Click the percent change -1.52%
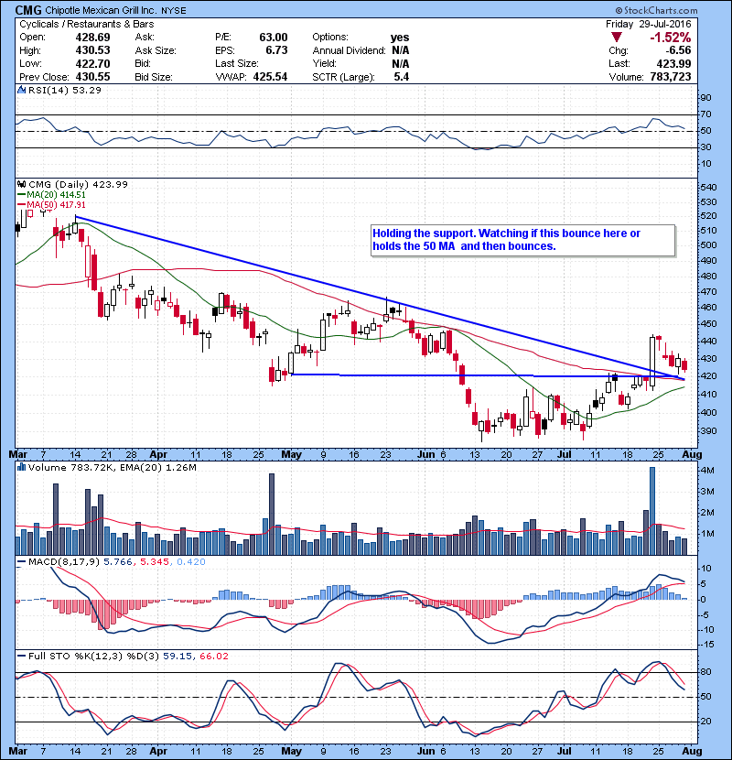 point(670,38)
